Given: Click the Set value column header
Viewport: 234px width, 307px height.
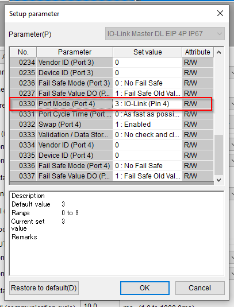Looking at the screenshot, I should tap(148, 52).
